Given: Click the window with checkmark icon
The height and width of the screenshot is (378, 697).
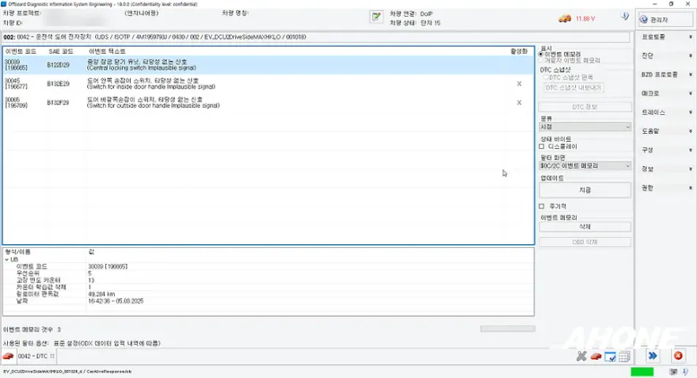Looking at the screenshot, I should [x=611, y=357].
